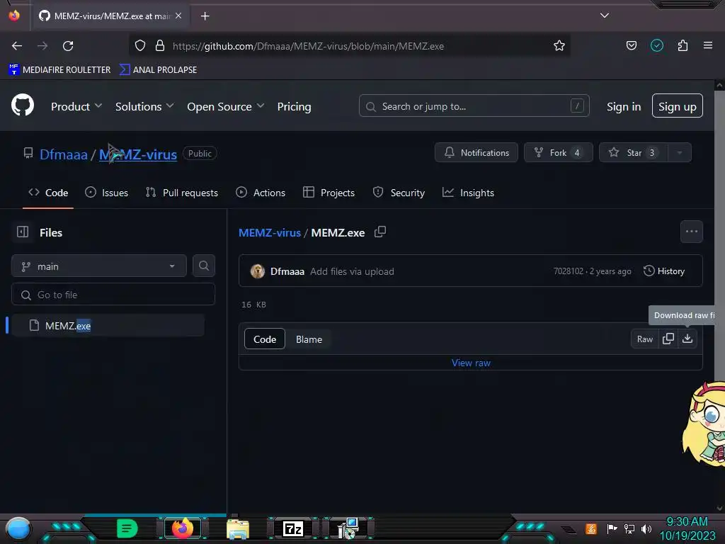
Task: Click the GitHub logo home icon
Action: click(x=23, y=105)
